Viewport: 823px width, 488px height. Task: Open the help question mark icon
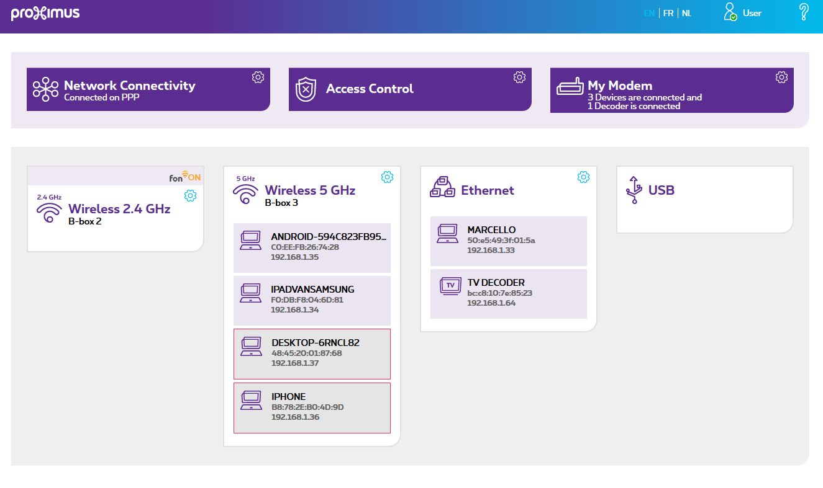coord(804,12)
